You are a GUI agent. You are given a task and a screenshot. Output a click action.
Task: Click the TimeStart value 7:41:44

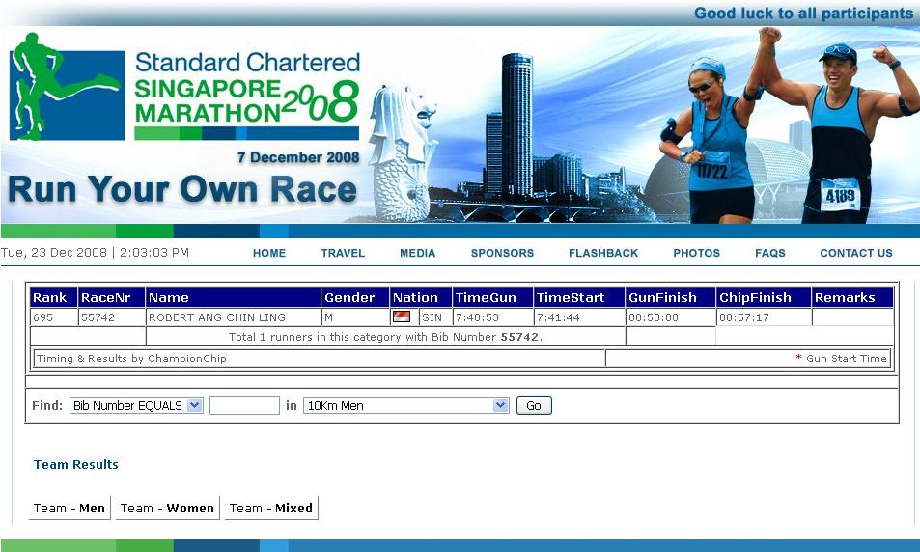pyautogui.click(x=558, y=317)
